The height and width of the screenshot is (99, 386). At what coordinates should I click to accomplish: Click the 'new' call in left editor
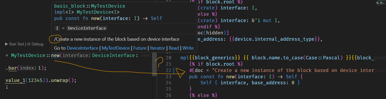(55, 55)
